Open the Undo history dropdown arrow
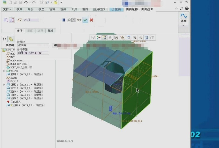 point(30,2)
